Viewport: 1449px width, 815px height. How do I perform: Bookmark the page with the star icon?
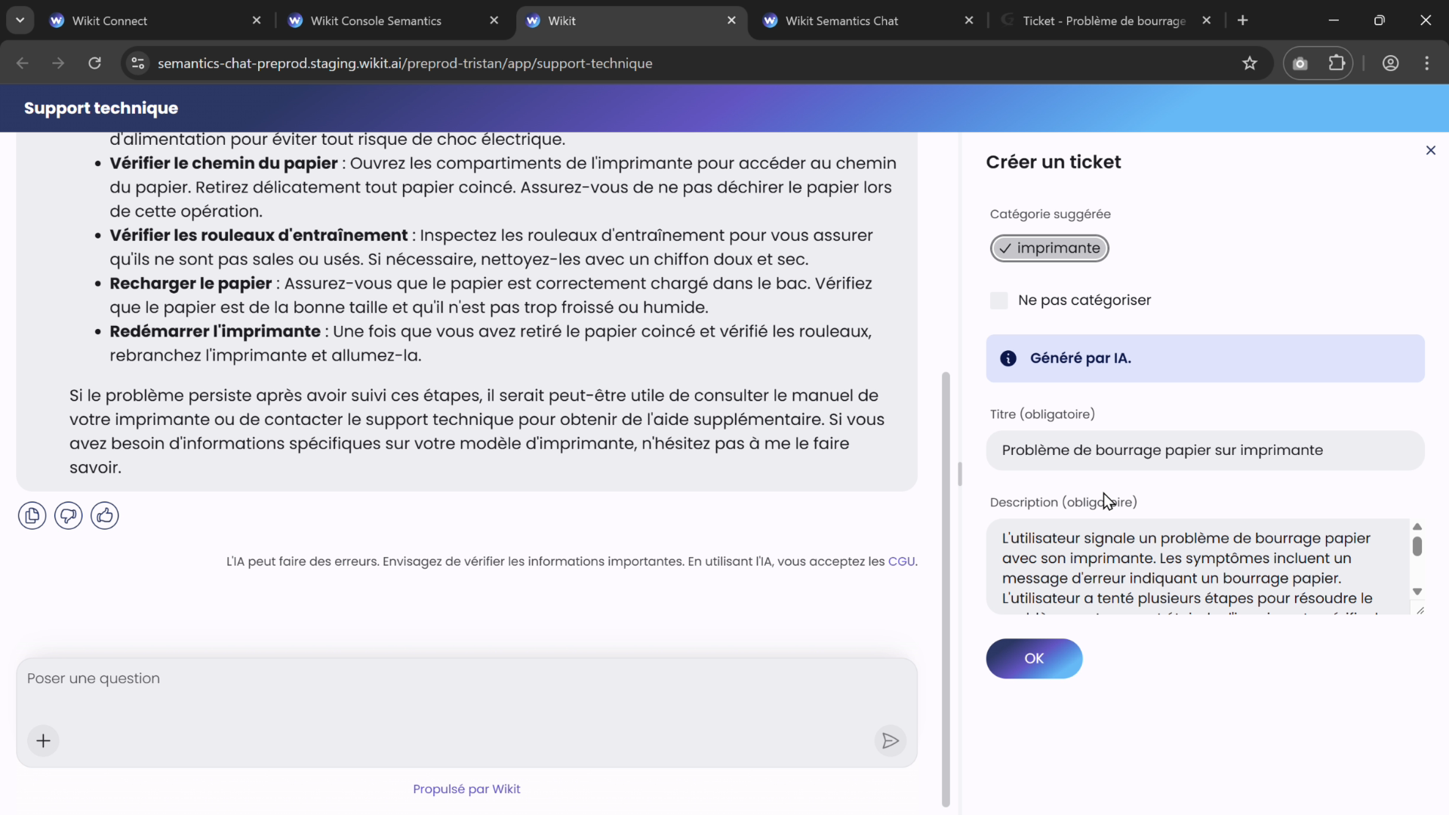tap(1250, 63)
